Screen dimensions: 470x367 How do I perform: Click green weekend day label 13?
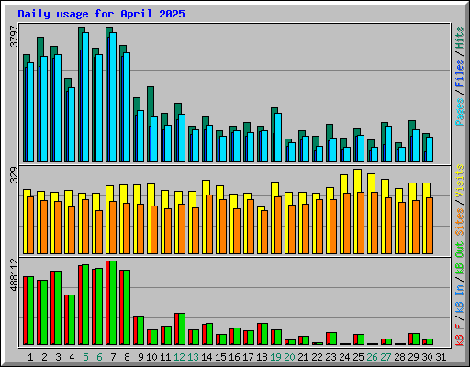(x=193, y=357)
